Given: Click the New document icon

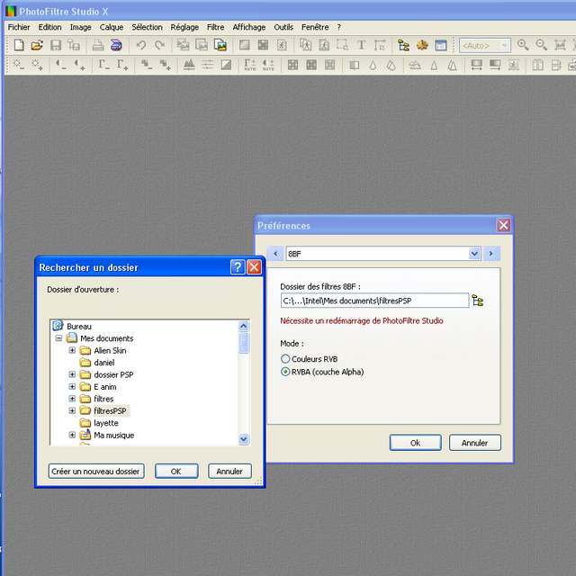Looking at the screenshot, I should [x=19, y=45].
